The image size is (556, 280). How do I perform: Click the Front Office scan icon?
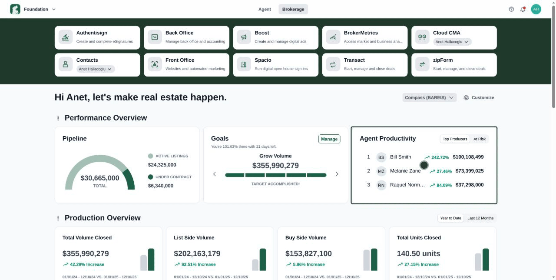click(x=155, y=64)
